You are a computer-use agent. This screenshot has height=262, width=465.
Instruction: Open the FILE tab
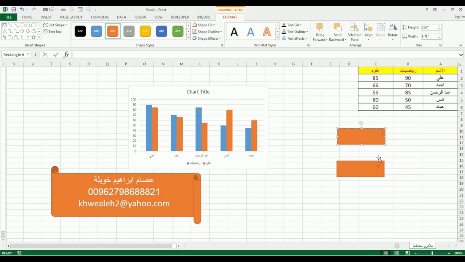click(x=8, y=17)
